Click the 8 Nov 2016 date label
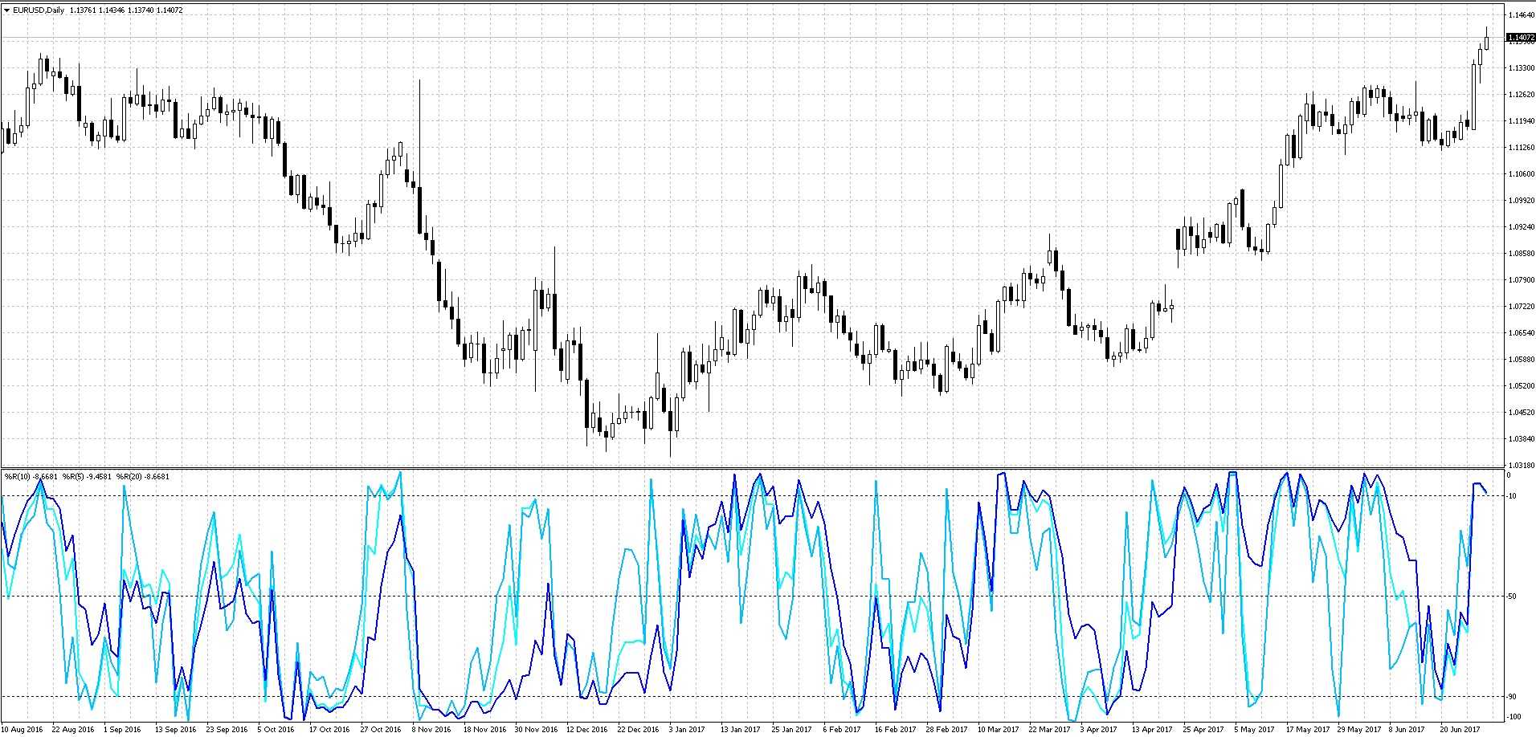Viewport: 1536px width, 737px height. tap(431, 730)
